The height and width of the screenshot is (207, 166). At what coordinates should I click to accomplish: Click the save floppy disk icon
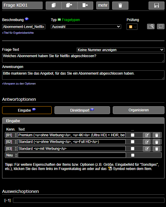(x=156, y=5)
